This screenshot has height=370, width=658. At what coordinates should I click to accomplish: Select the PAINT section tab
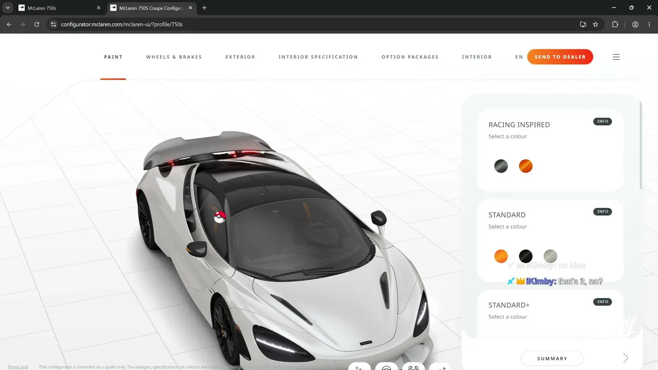click(113, 57)
